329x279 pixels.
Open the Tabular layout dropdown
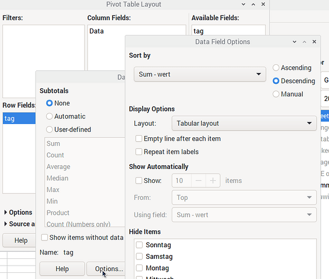point(244,123)
